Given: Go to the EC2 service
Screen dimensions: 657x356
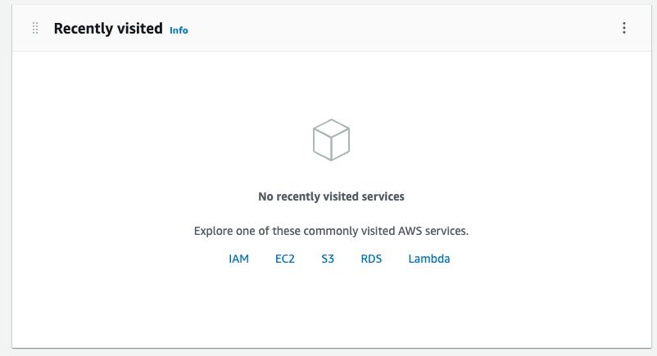Looking at the screenshot, I should tap(284, 259).
